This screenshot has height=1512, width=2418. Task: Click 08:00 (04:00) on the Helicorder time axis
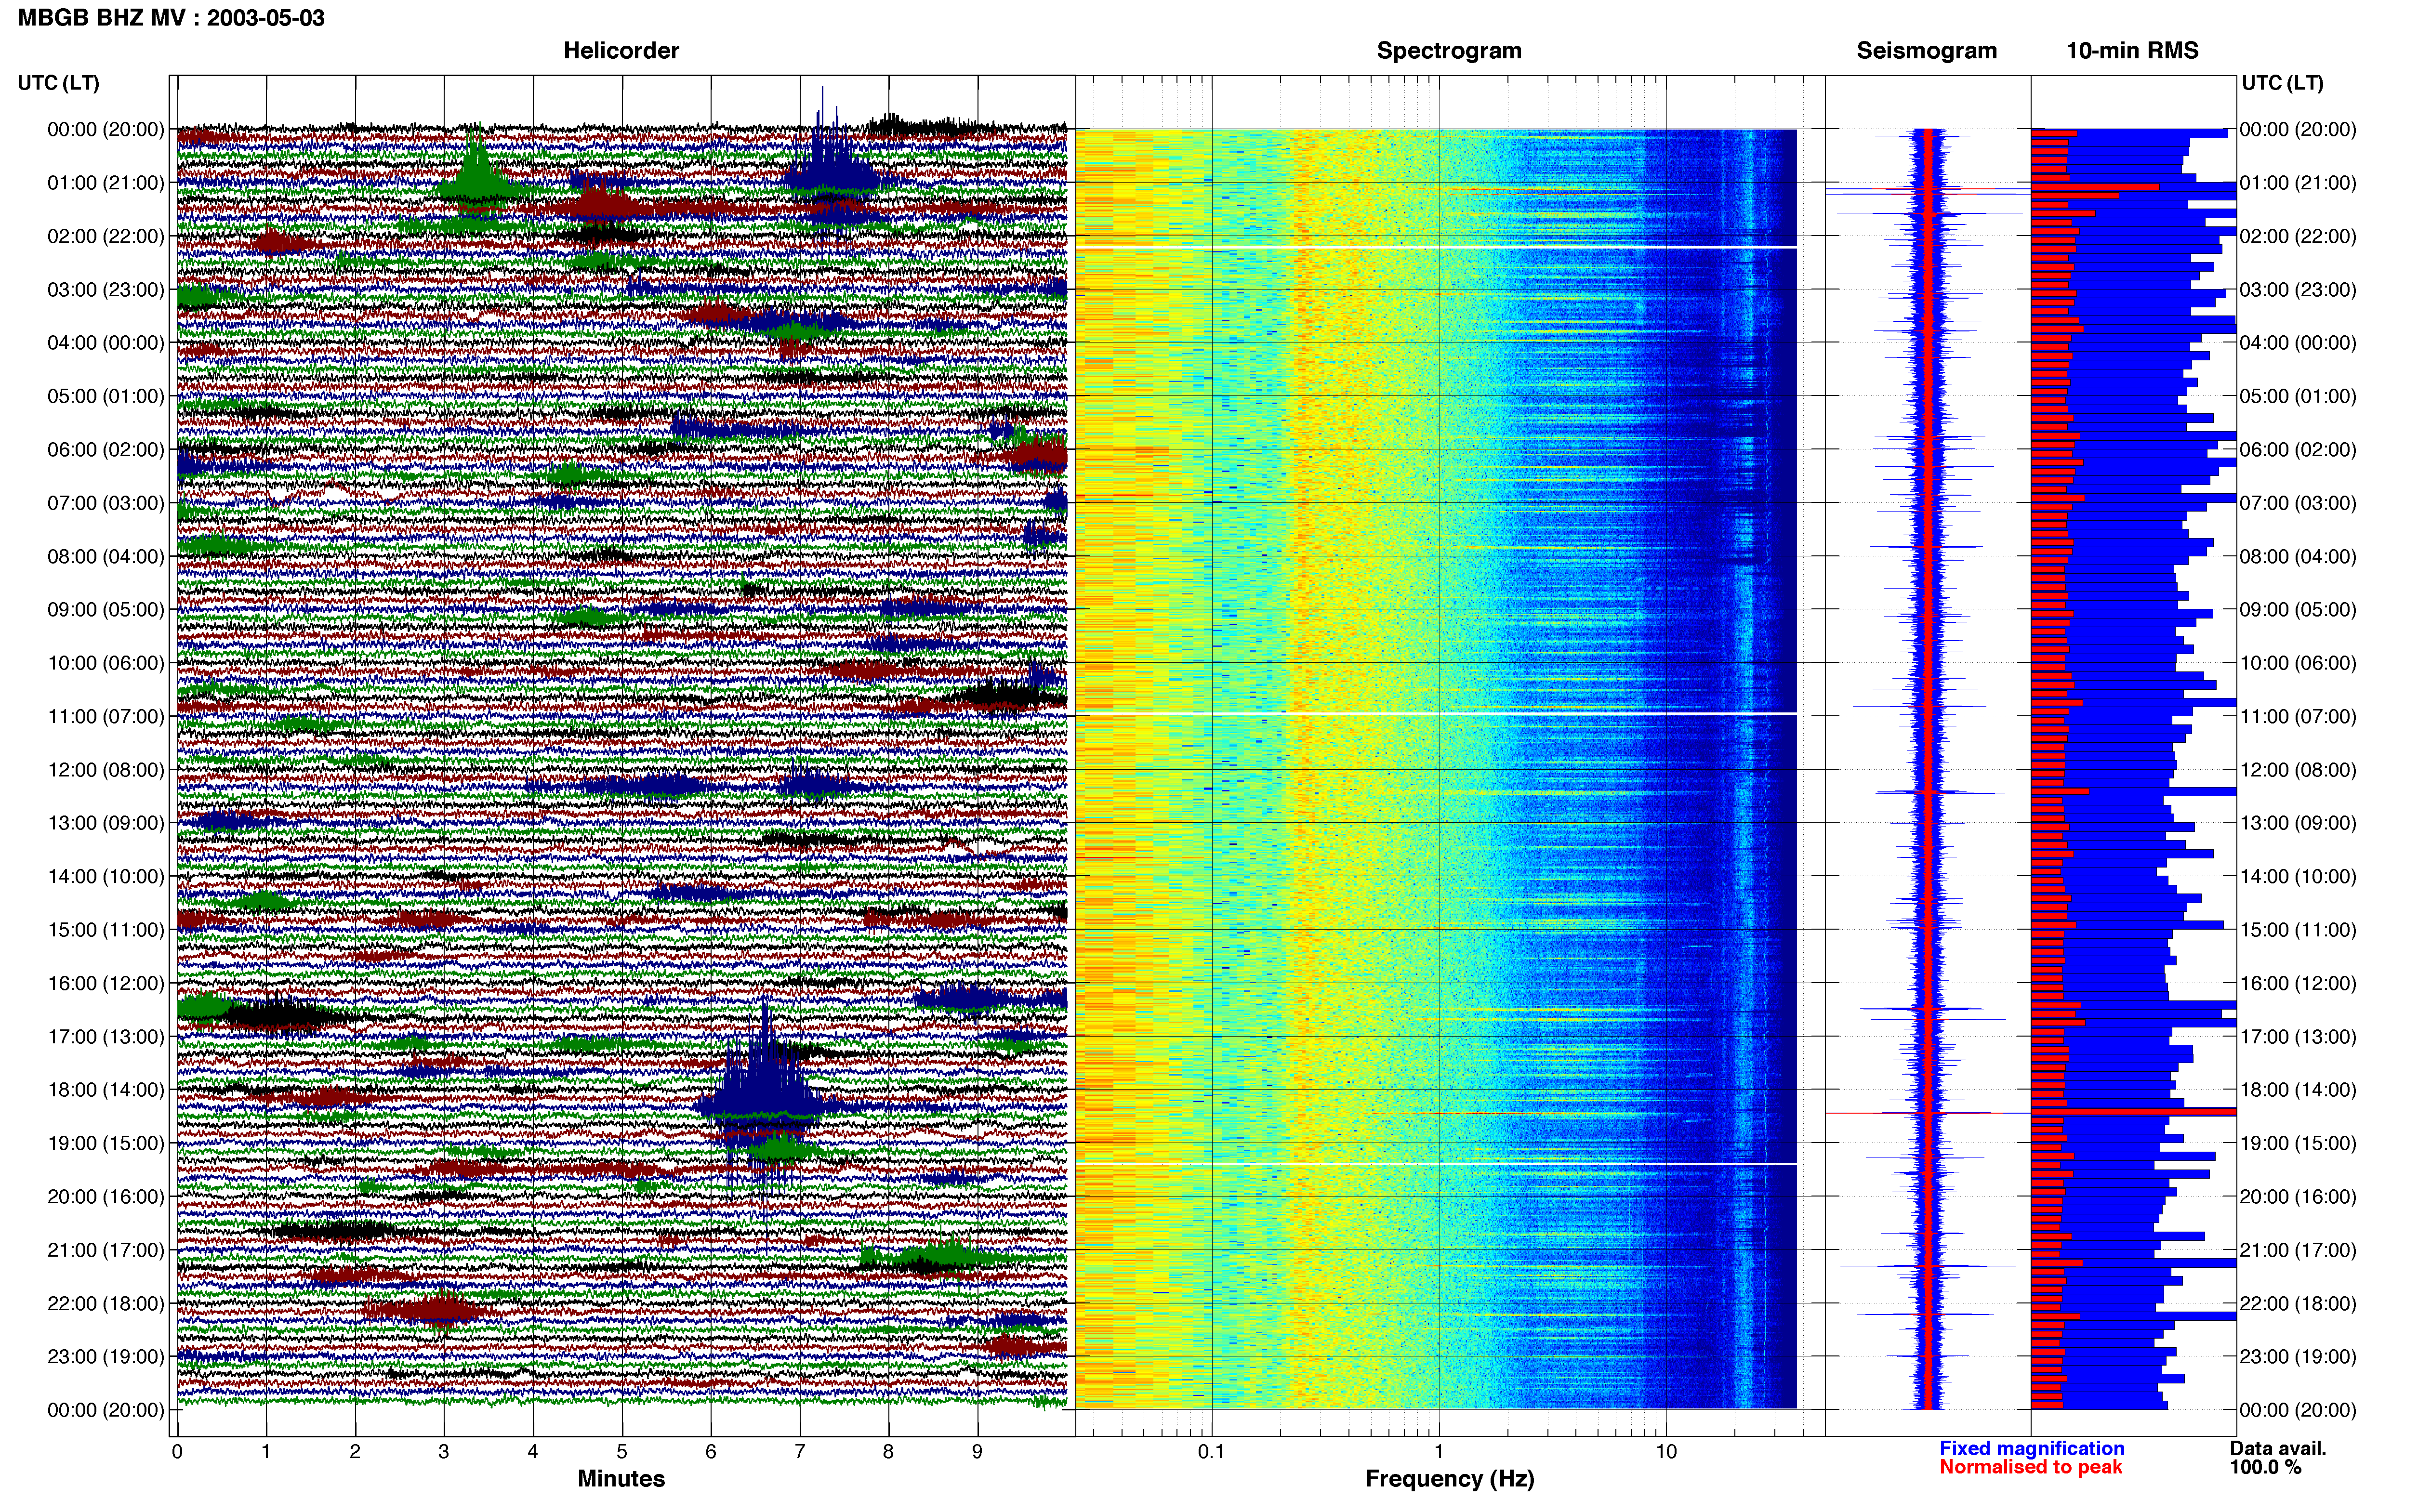(106, 556)
